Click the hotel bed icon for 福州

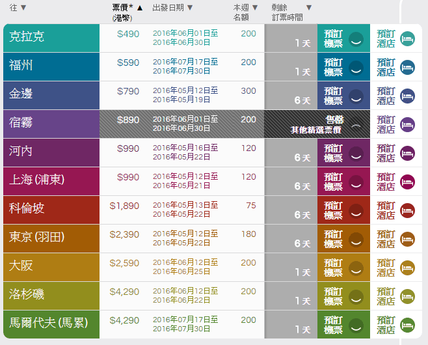407,67
